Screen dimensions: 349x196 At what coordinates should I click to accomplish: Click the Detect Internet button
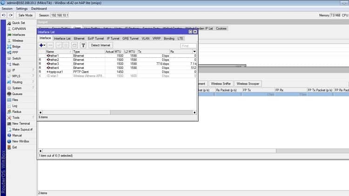point(101,45)
